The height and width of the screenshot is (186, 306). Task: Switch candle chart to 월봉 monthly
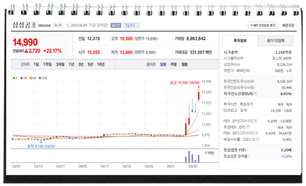click(x=184, y=64)
